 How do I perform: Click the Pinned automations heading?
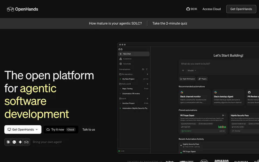(x=188, y=110)
